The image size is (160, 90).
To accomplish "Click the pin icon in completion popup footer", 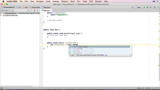I will (x=131, y=55).
